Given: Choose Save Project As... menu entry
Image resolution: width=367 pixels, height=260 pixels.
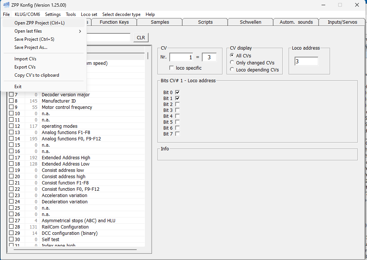Looking at the screenshot, I should coord(31,47).
